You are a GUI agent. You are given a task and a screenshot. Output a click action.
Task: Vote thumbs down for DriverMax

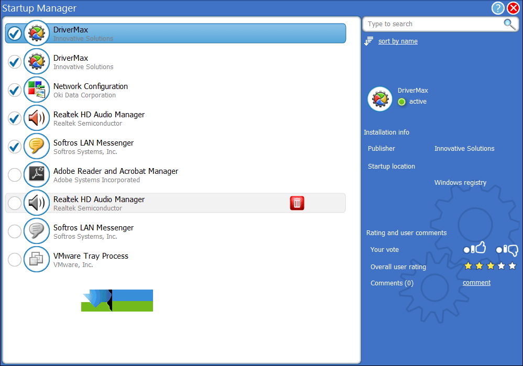coord(507,250)
